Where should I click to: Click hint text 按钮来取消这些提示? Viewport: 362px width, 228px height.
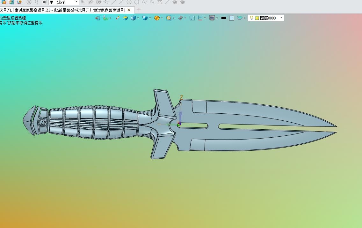[25, 23]
